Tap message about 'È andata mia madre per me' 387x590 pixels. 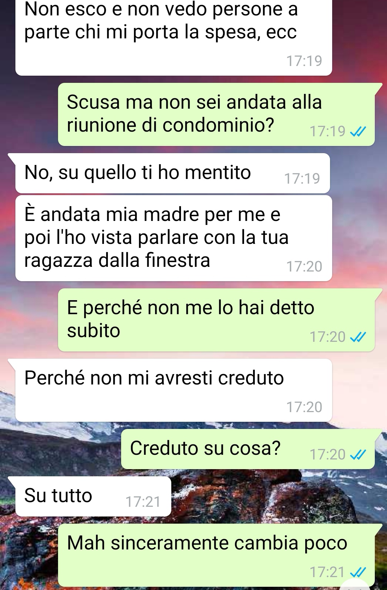(x=174, y=238)
